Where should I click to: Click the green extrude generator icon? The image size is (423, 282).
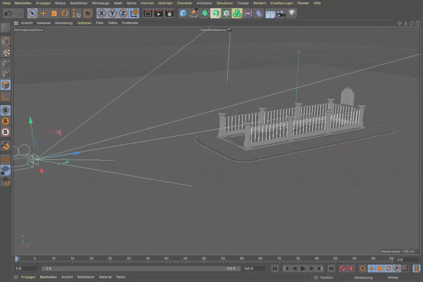click(x=215, y=13)
